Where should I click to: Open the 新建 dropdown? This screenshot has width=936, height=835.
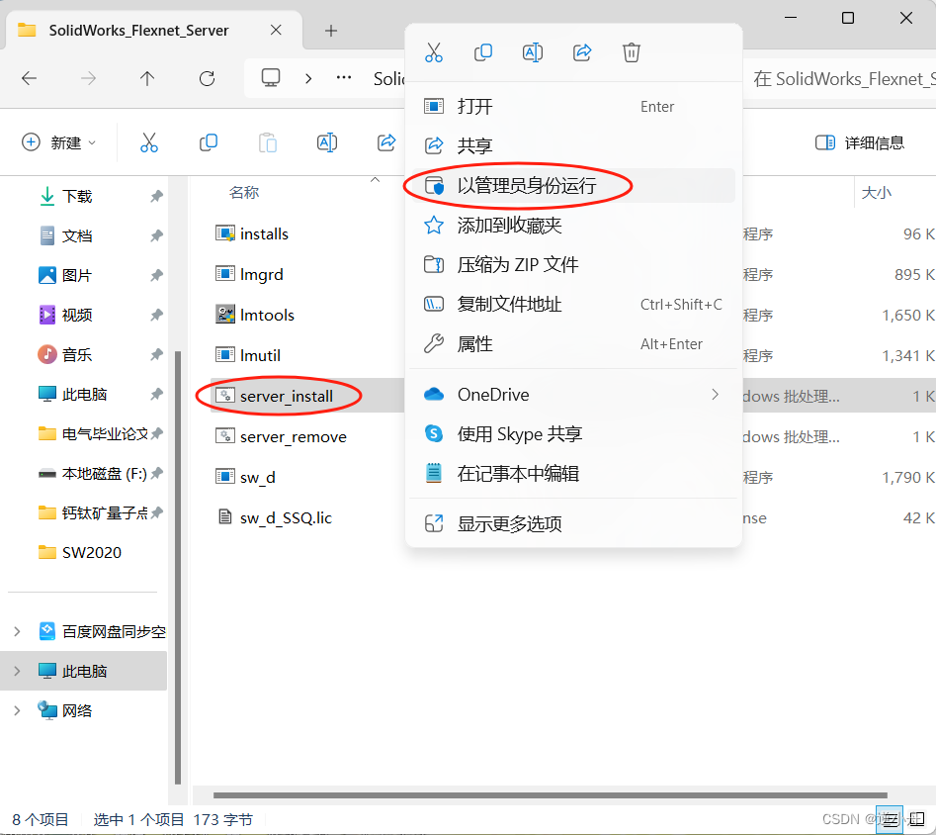[58, 142]
